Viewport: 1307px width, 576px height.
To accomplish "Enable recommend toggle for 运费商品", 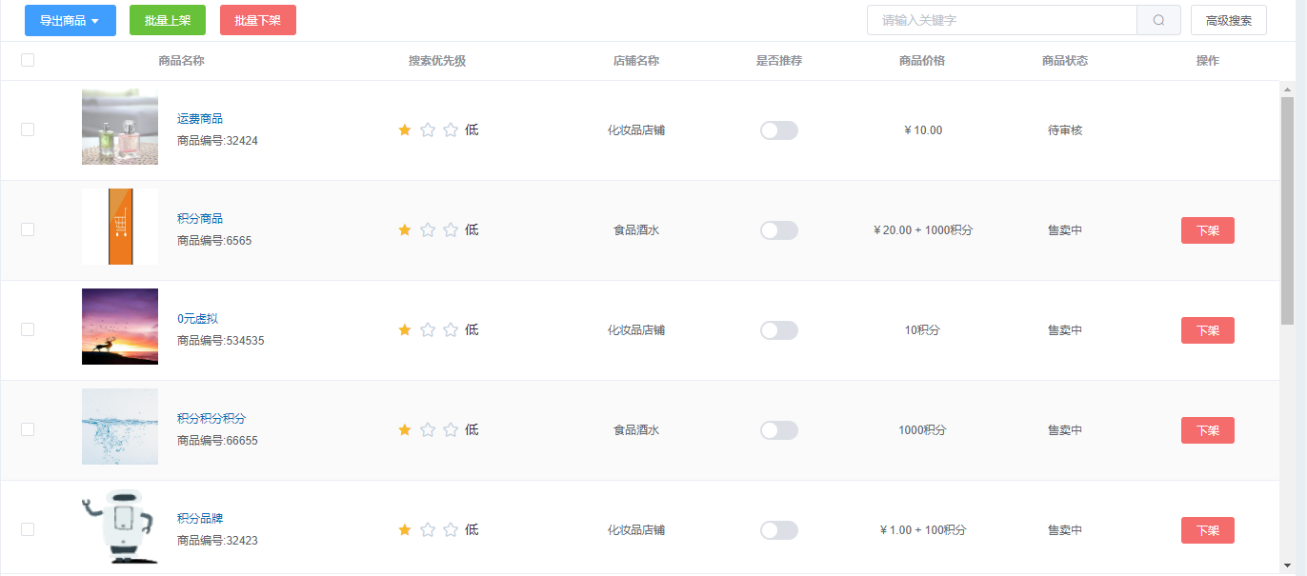I will coord(779,130).
